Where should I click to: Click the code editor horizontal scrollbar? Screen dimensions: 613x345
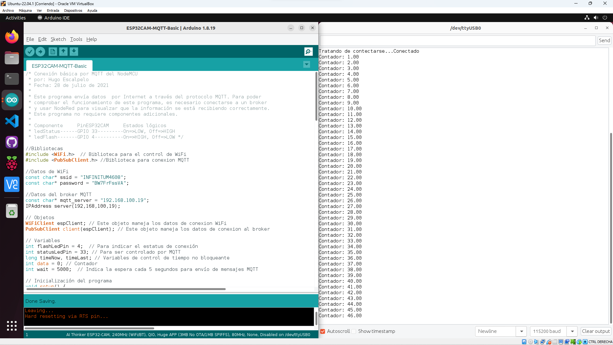(126, 289)
